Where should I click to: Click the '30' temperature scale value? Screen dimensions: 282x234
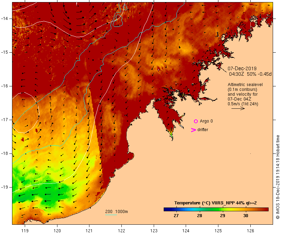(246, 216)
